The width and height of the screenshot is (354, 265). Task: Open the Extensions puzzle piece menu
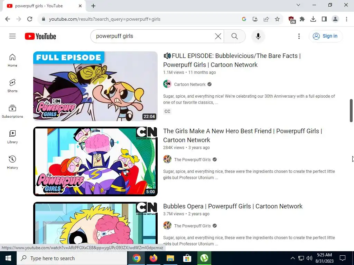302,19
